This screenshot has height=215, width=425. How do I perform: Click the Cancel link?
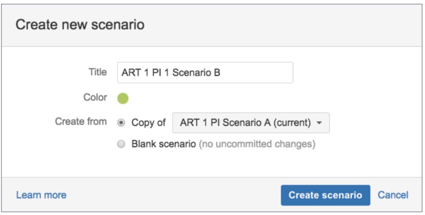[x=393, y=195]
